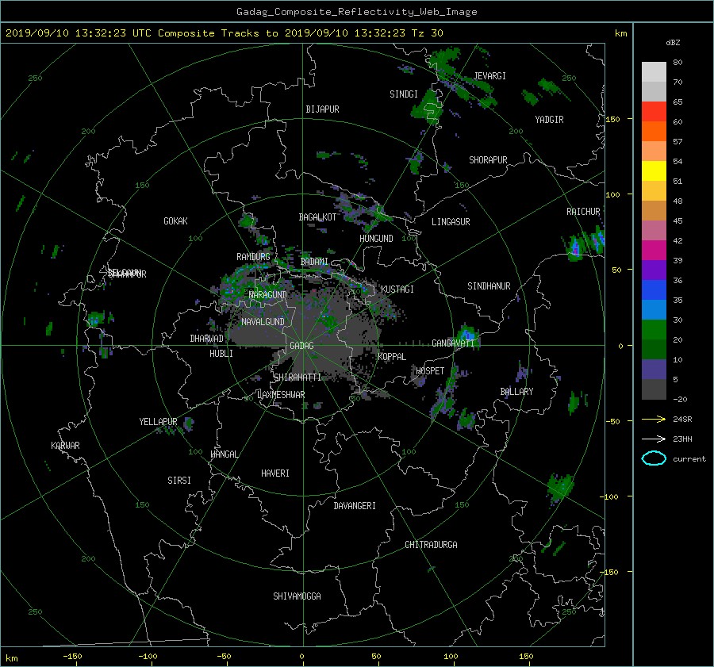Click the HANGAL city label
Image resolution: width=714 pixels, height=667 pixels.
click(x=224, y=454)
